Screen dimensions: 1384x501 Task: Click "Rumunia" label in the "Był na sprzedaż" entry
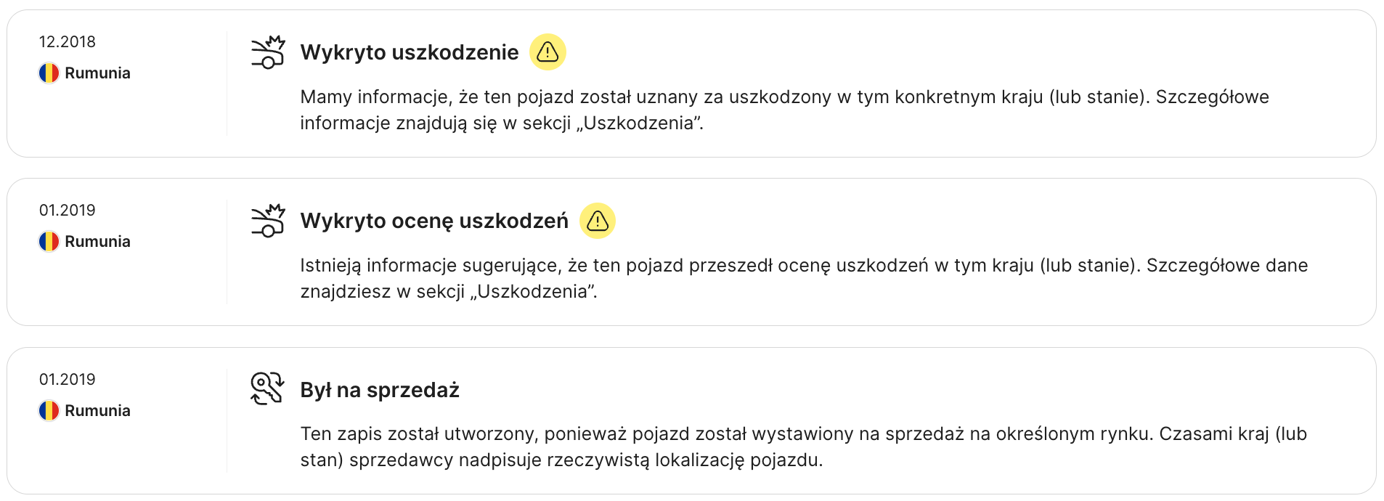point(97,411)
